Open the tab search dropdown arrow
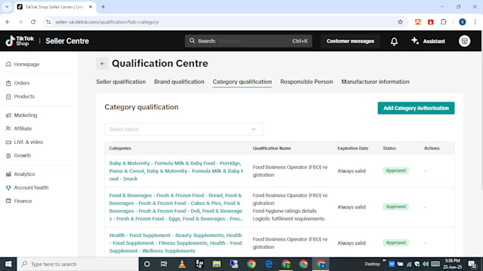The height and width of the screenshot is (271, 483). coord(7,7)
